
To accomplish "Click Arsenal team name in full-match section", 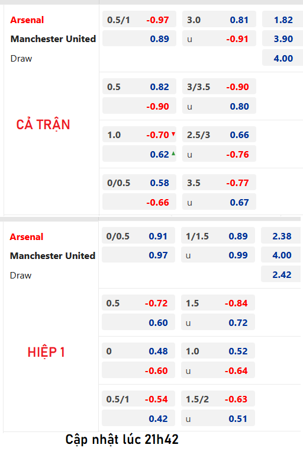I will click(27, 20).
